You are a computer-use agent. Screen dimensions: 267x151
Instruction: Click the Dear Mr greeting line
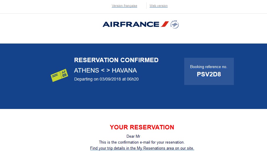pos(133,136)
